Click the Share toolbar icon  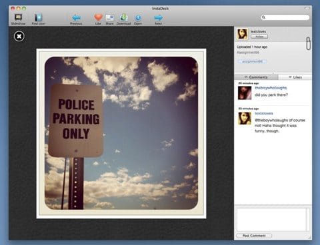point(109,19)
